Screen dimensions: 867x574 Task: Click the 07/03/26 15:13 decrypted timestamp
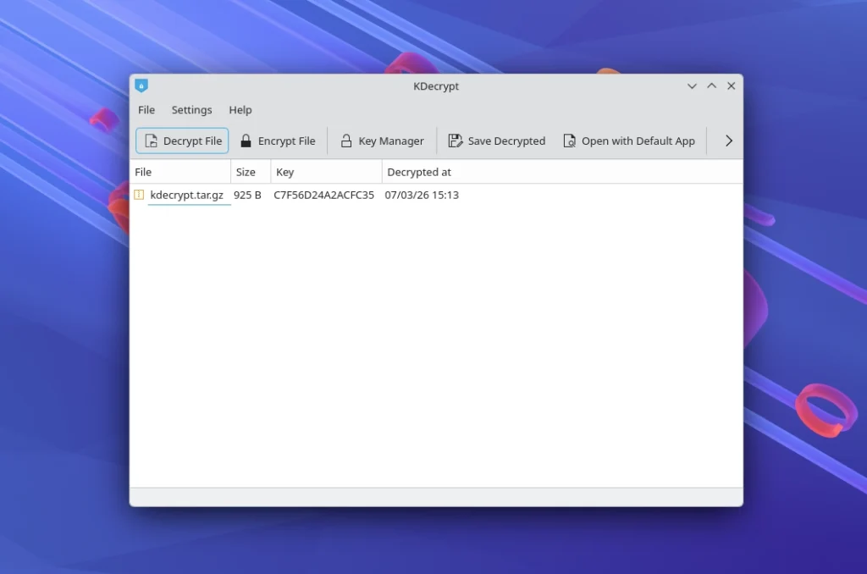click(422, 195)
